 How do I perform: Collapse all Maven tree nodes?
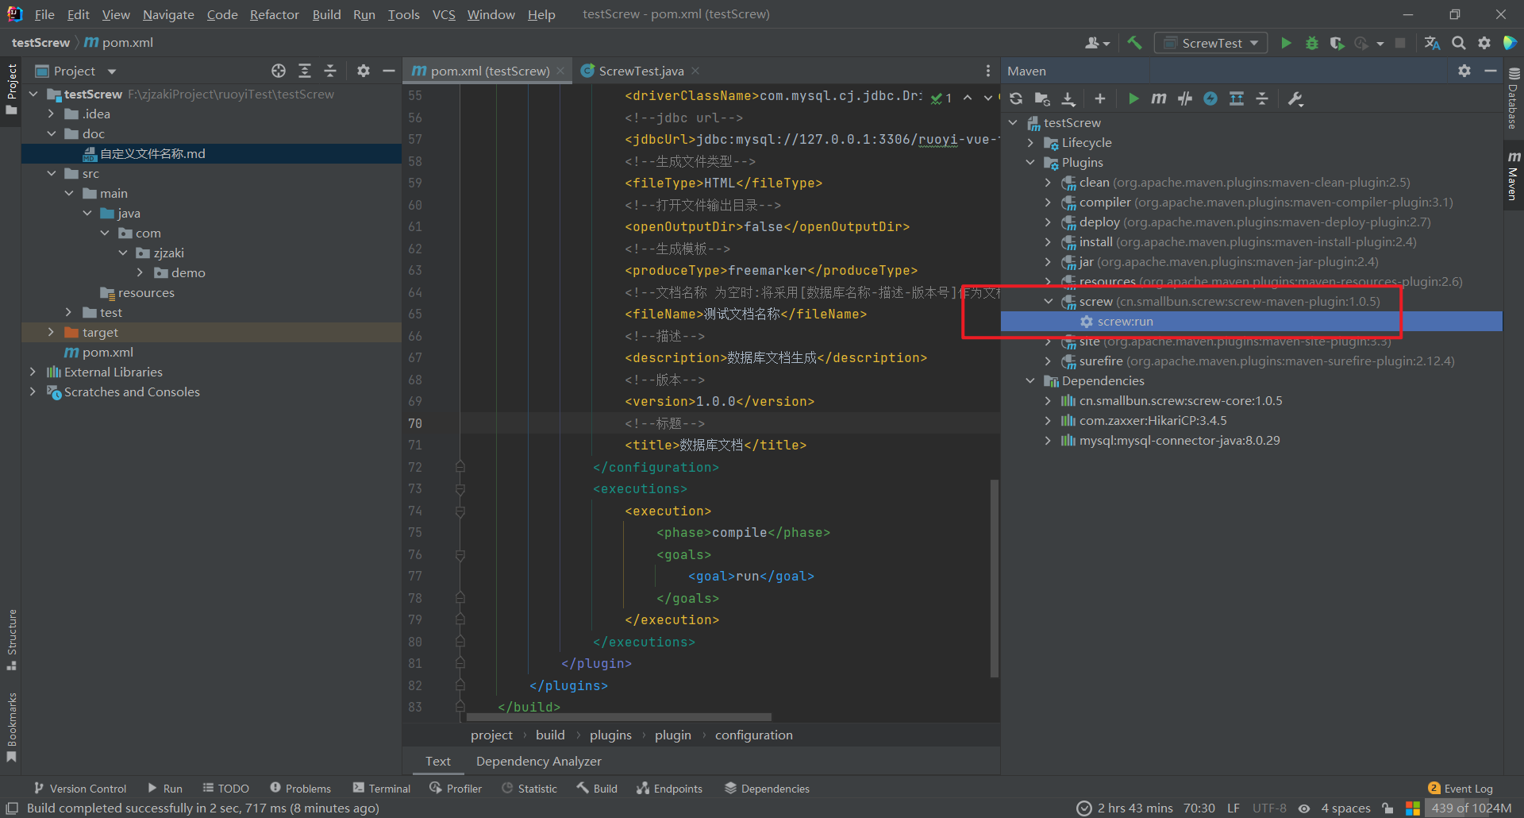1262,98
